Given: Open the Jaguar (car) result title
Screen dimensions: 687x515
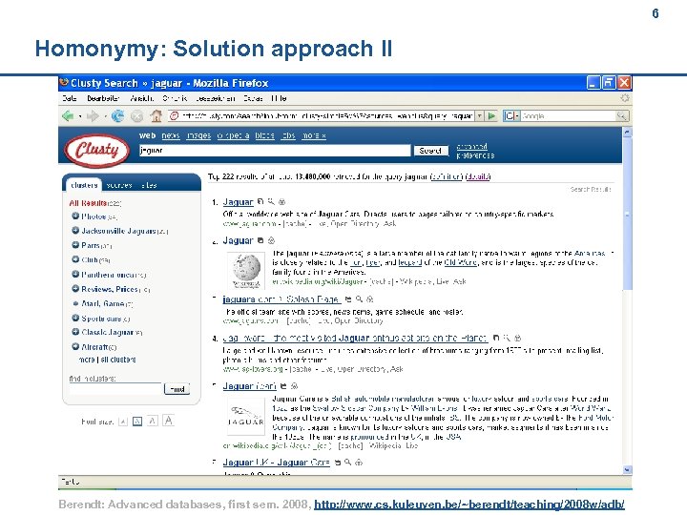Looking at the screenshot, I should (x=249, y=386).
